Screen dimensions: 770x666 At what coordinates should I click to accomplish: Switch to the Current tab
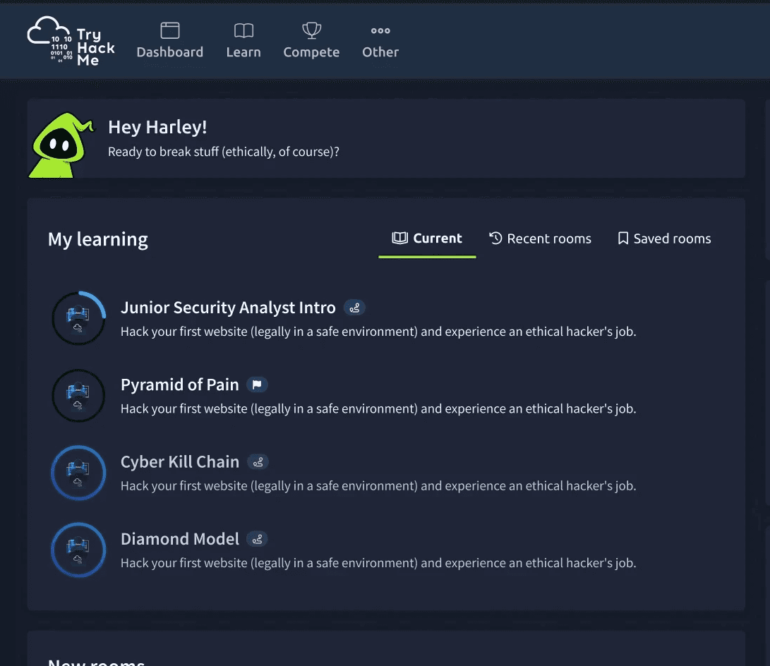click(427, 238)
